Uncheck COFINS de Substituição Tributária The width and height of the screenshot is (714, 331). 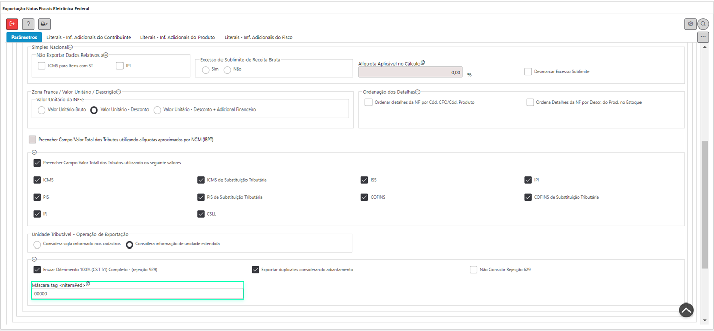528,197
